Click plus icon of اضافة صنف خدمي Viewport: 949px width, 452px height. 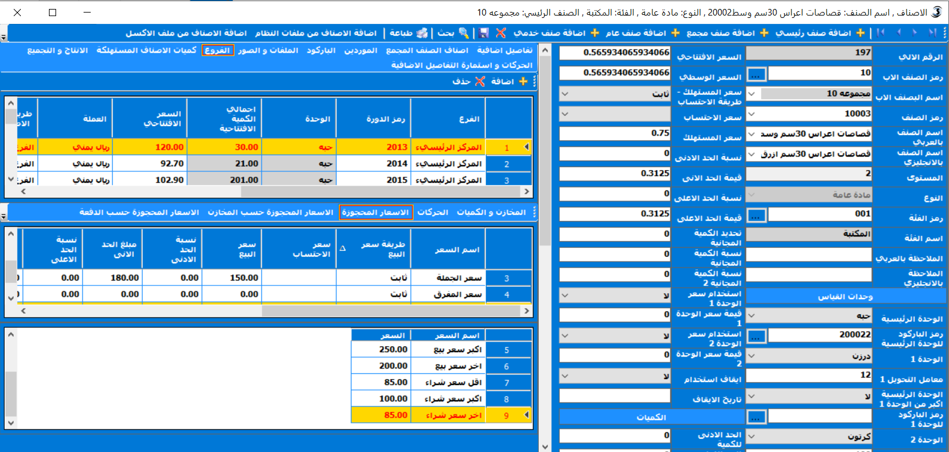coord(594,33)
